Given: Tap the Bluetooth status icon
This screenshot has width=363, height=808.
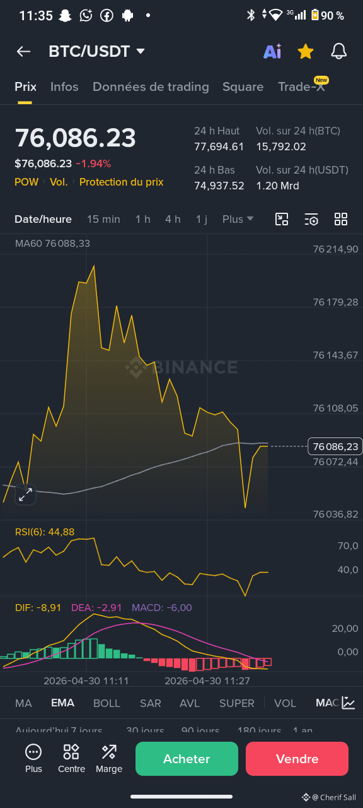Looking at the screenshot, I should coord(251,15).
